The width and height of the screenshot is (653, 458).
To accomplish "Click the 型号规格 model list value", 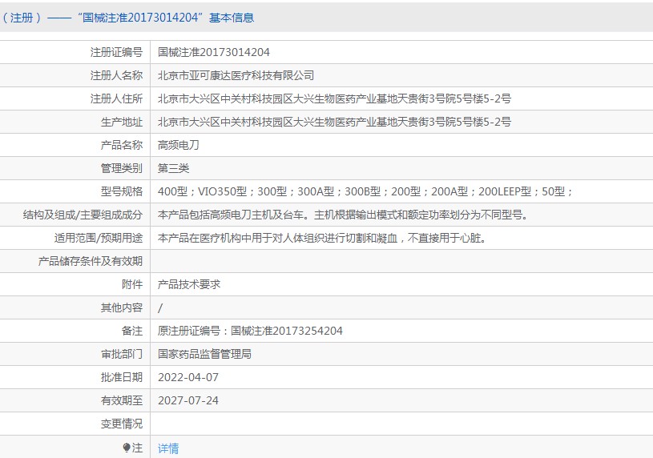I will coord(365,191).
